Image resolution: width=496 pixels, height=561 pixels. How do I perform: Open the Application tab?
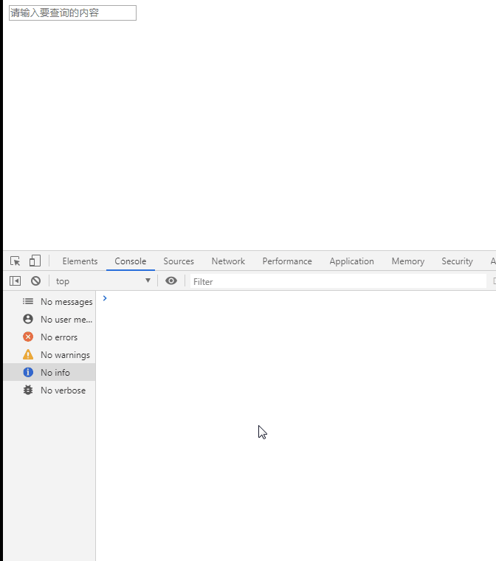(x=352, y=261)
